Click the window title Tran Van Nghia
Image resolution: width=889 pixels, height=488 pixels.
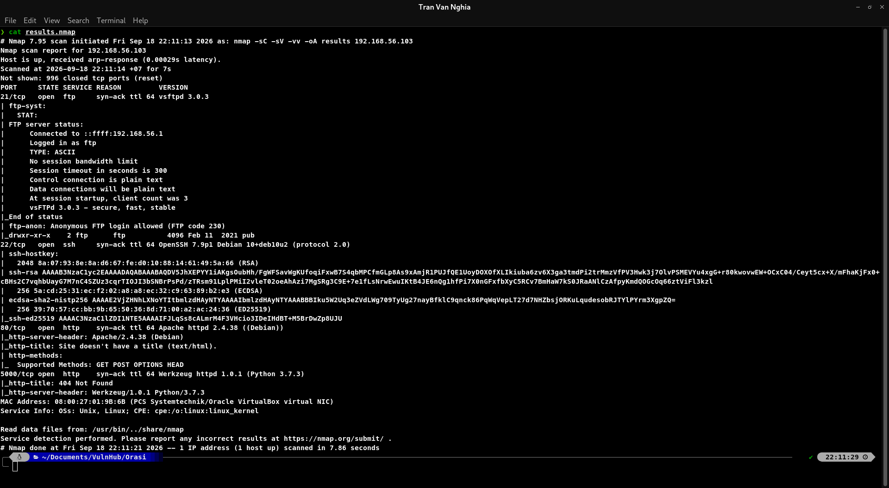click(x=444, y=7)
